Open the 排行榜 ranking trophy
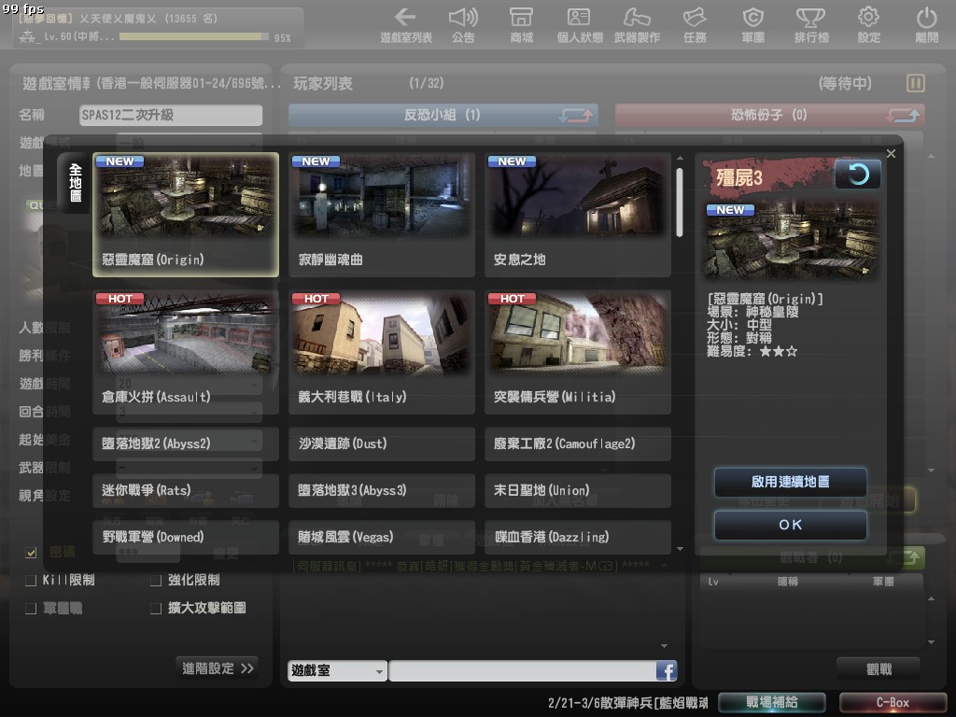Viewport: 956px width, 717px height. pos(811,25)
